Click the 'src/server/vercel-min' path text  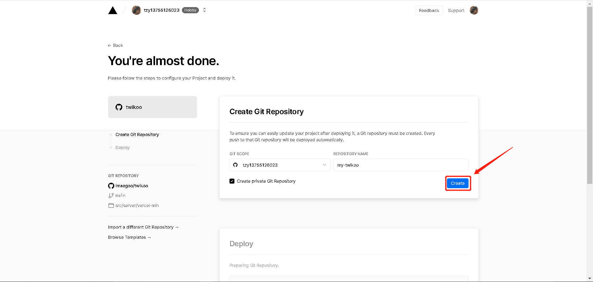pos(137,205)
